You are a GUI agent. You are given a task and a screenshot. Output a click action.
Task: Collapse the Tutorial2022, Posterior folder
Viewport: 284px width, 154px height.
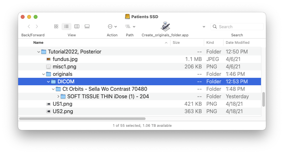tap(38, 52)
